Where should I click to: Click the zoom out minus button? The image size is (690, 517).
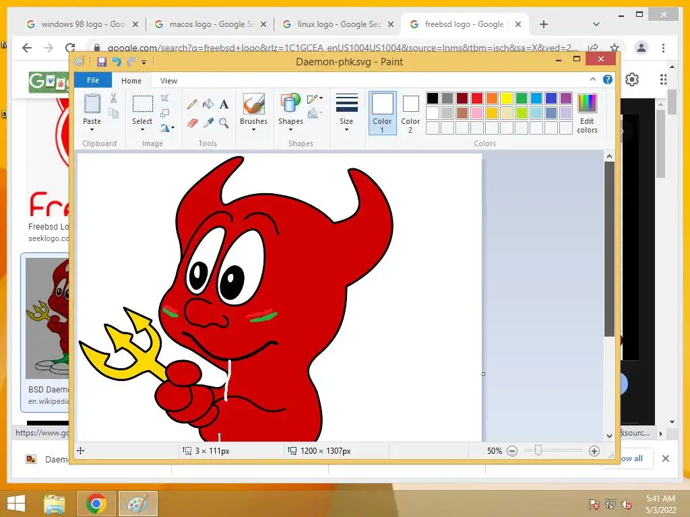coord(512,451)
